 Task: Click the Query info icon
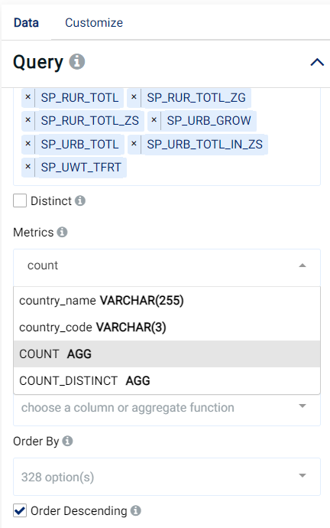(x=77, y=62)
